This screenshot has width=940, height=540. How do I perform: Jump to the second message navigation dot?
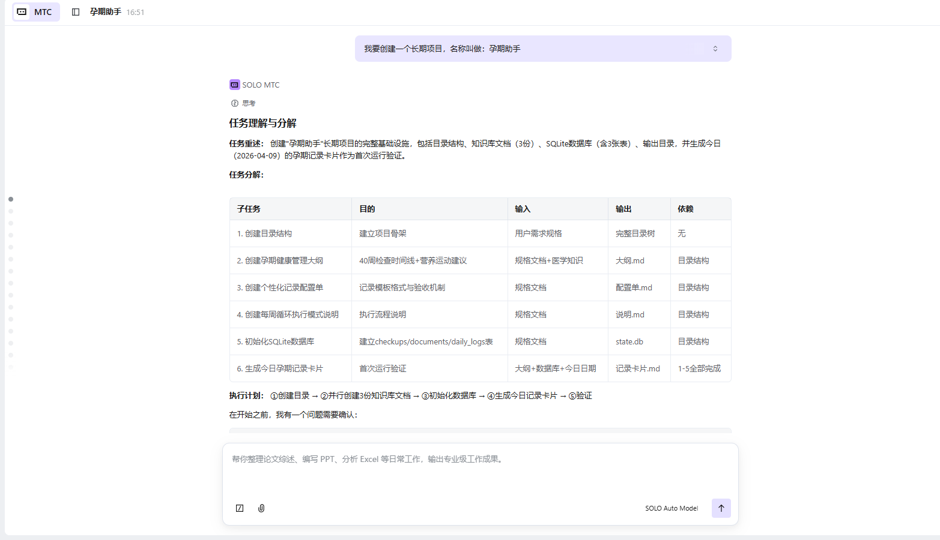11,211
